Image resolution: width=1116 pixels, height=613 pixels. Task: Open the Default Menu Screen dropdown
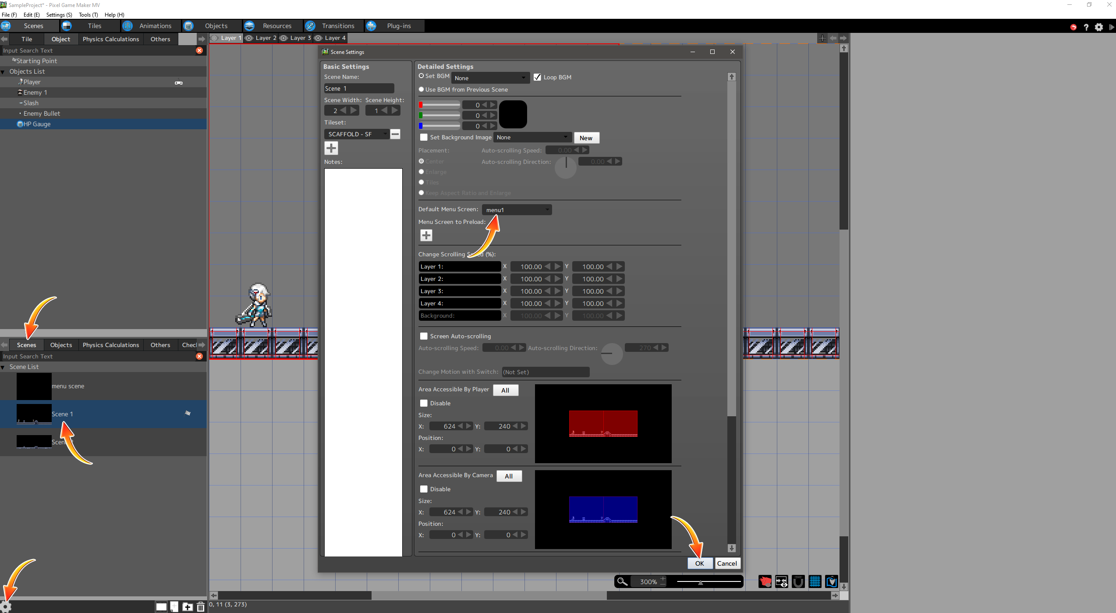click(517, 210)
